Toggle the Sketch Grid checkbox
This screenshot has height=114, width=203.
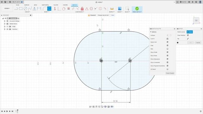[x=167, y=42]
